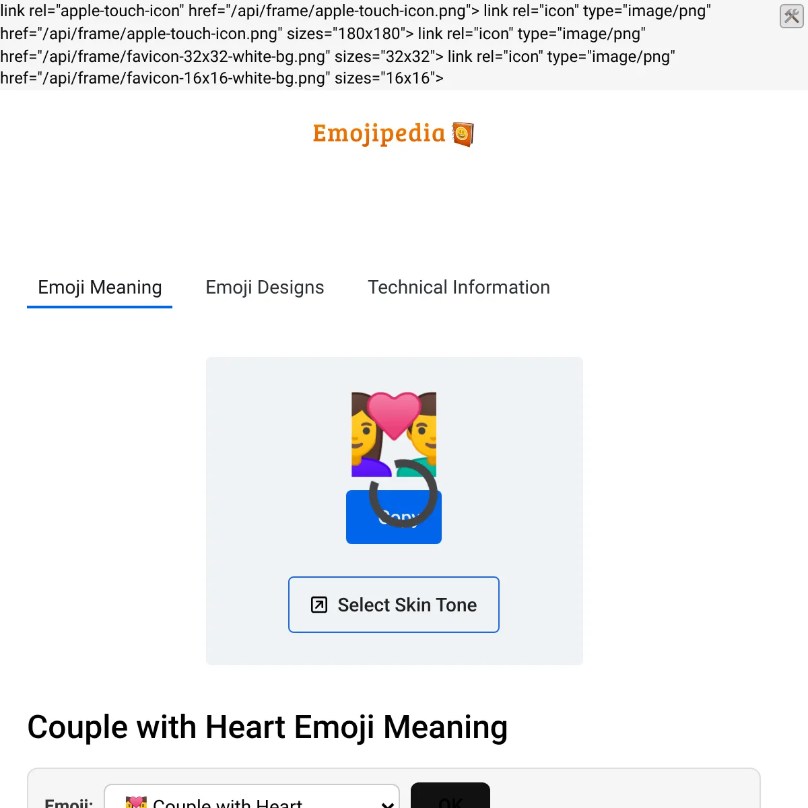Click the blue Copy button

pos(394,517)
